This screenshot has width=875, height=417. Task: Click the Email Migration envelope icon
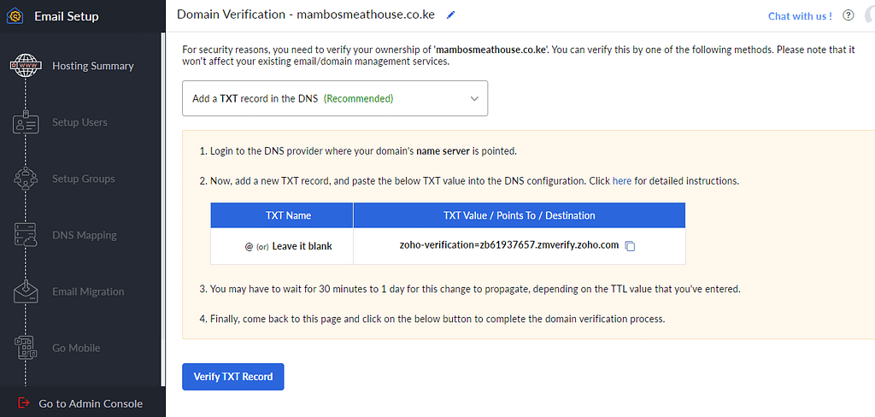click(25, 291)
